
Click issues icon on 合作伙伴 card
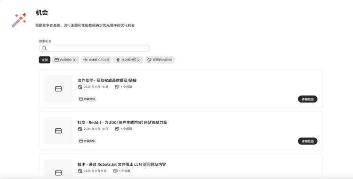pyautogui.click(x=117, y=87)
